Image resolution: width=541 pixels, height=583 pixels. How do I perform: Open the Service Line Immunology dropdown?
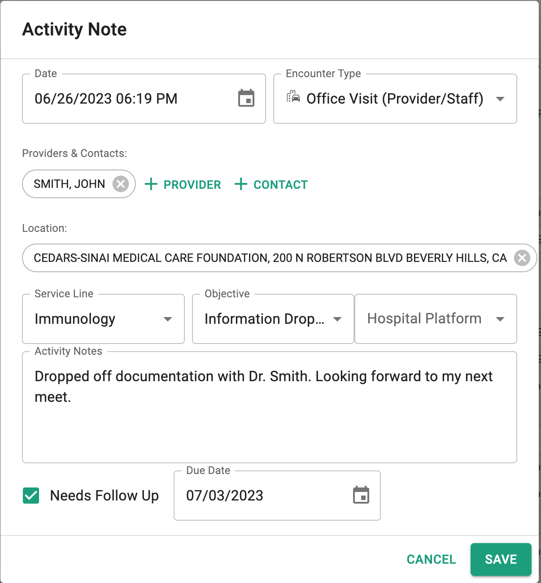pyautogui.click(x=103, y=319)
